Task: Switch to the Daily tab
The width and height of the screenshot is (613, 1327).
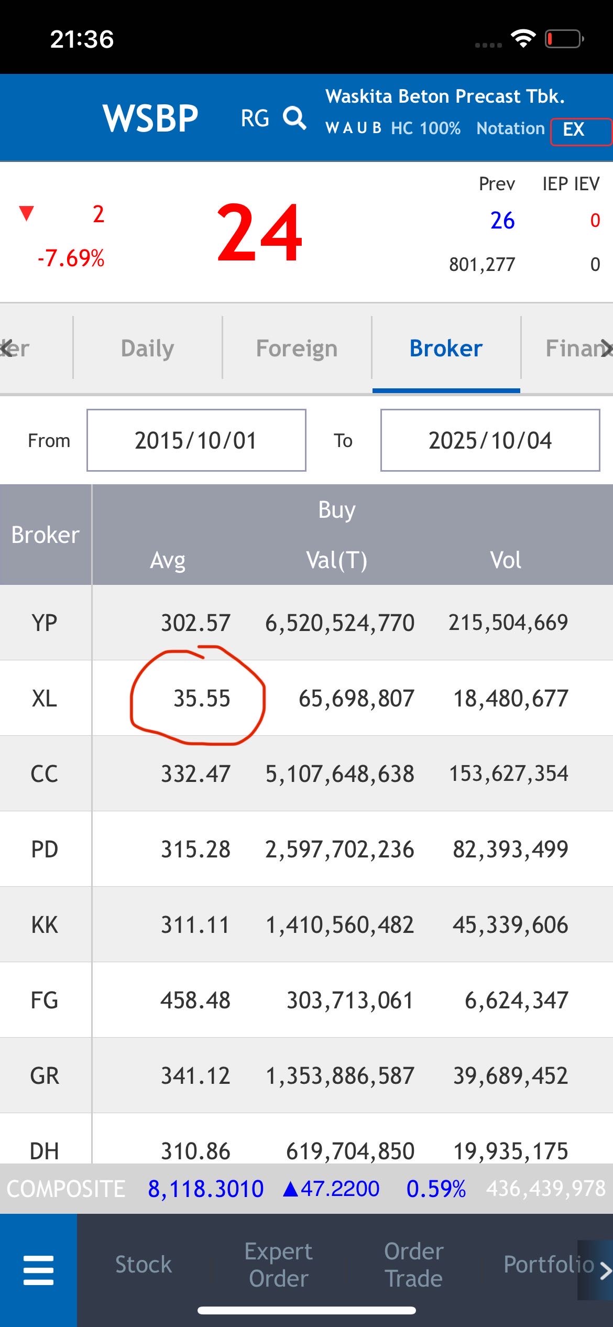Action: pyautogui.click(x=147, y=349)
